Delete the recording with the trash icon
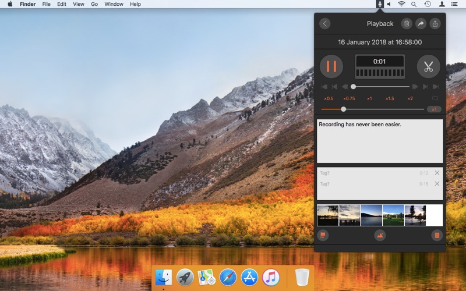466x291 pixels. [407, 23]
